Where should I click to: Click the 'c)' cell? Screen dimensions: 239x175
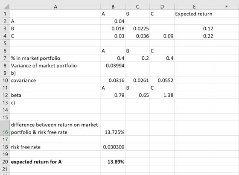tap(55, 102)
